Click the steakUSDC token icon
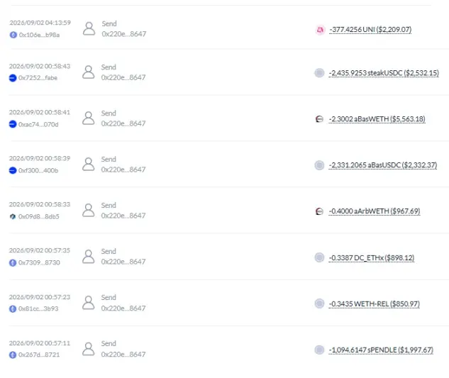Screen dimensions: 449x378 pyautogui.click(x=319, y=73)
